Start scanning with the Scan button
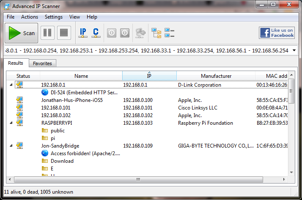Screen dimensions: 302x200 pyautogui.click(x=22, y=33)
